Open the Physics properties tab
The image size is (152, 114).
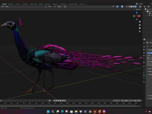tap(144, 69)
